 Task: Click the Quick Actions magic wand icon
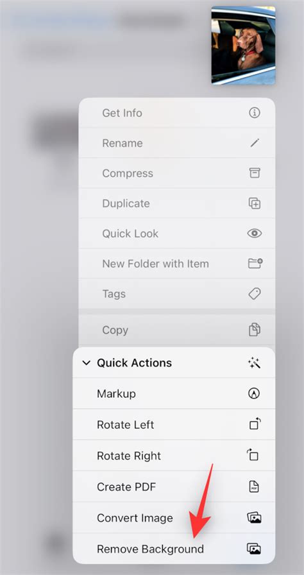[254, 363]
